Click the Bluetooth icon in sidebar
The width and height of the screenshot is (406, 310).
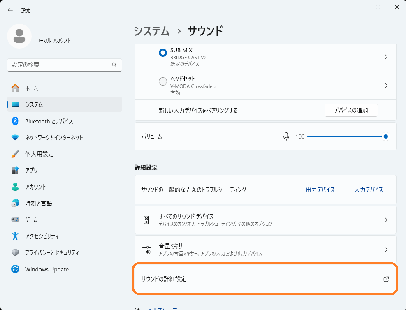pyautogui.click(x=15, y=121)
